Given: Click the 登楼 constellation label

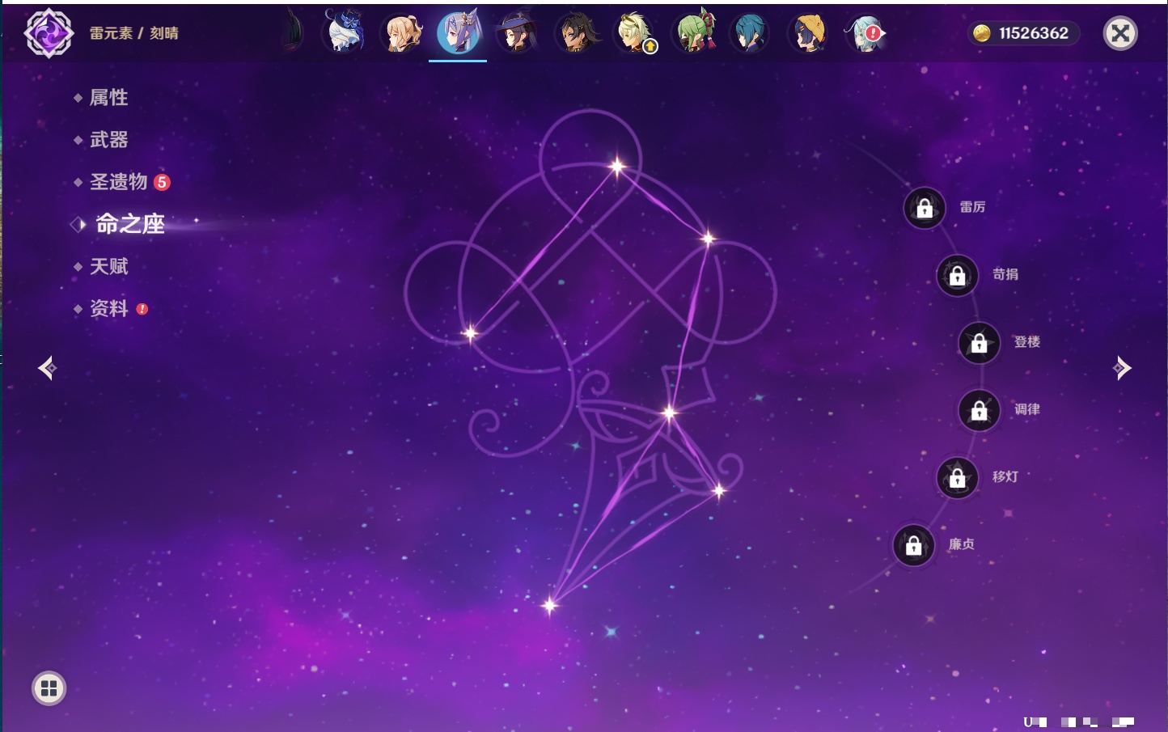Looking at the screenshot, I should coord(1027,341).
